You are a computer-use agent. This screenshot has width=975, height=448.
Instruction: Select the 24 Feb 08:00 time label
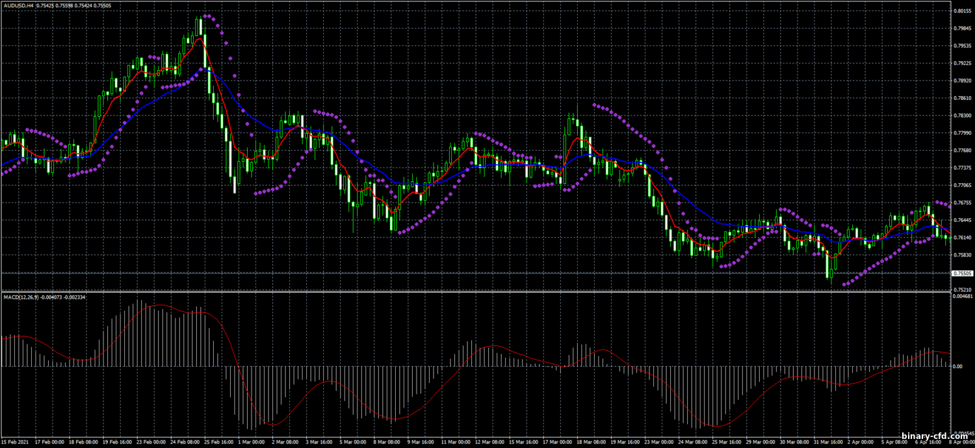(185, 442)
